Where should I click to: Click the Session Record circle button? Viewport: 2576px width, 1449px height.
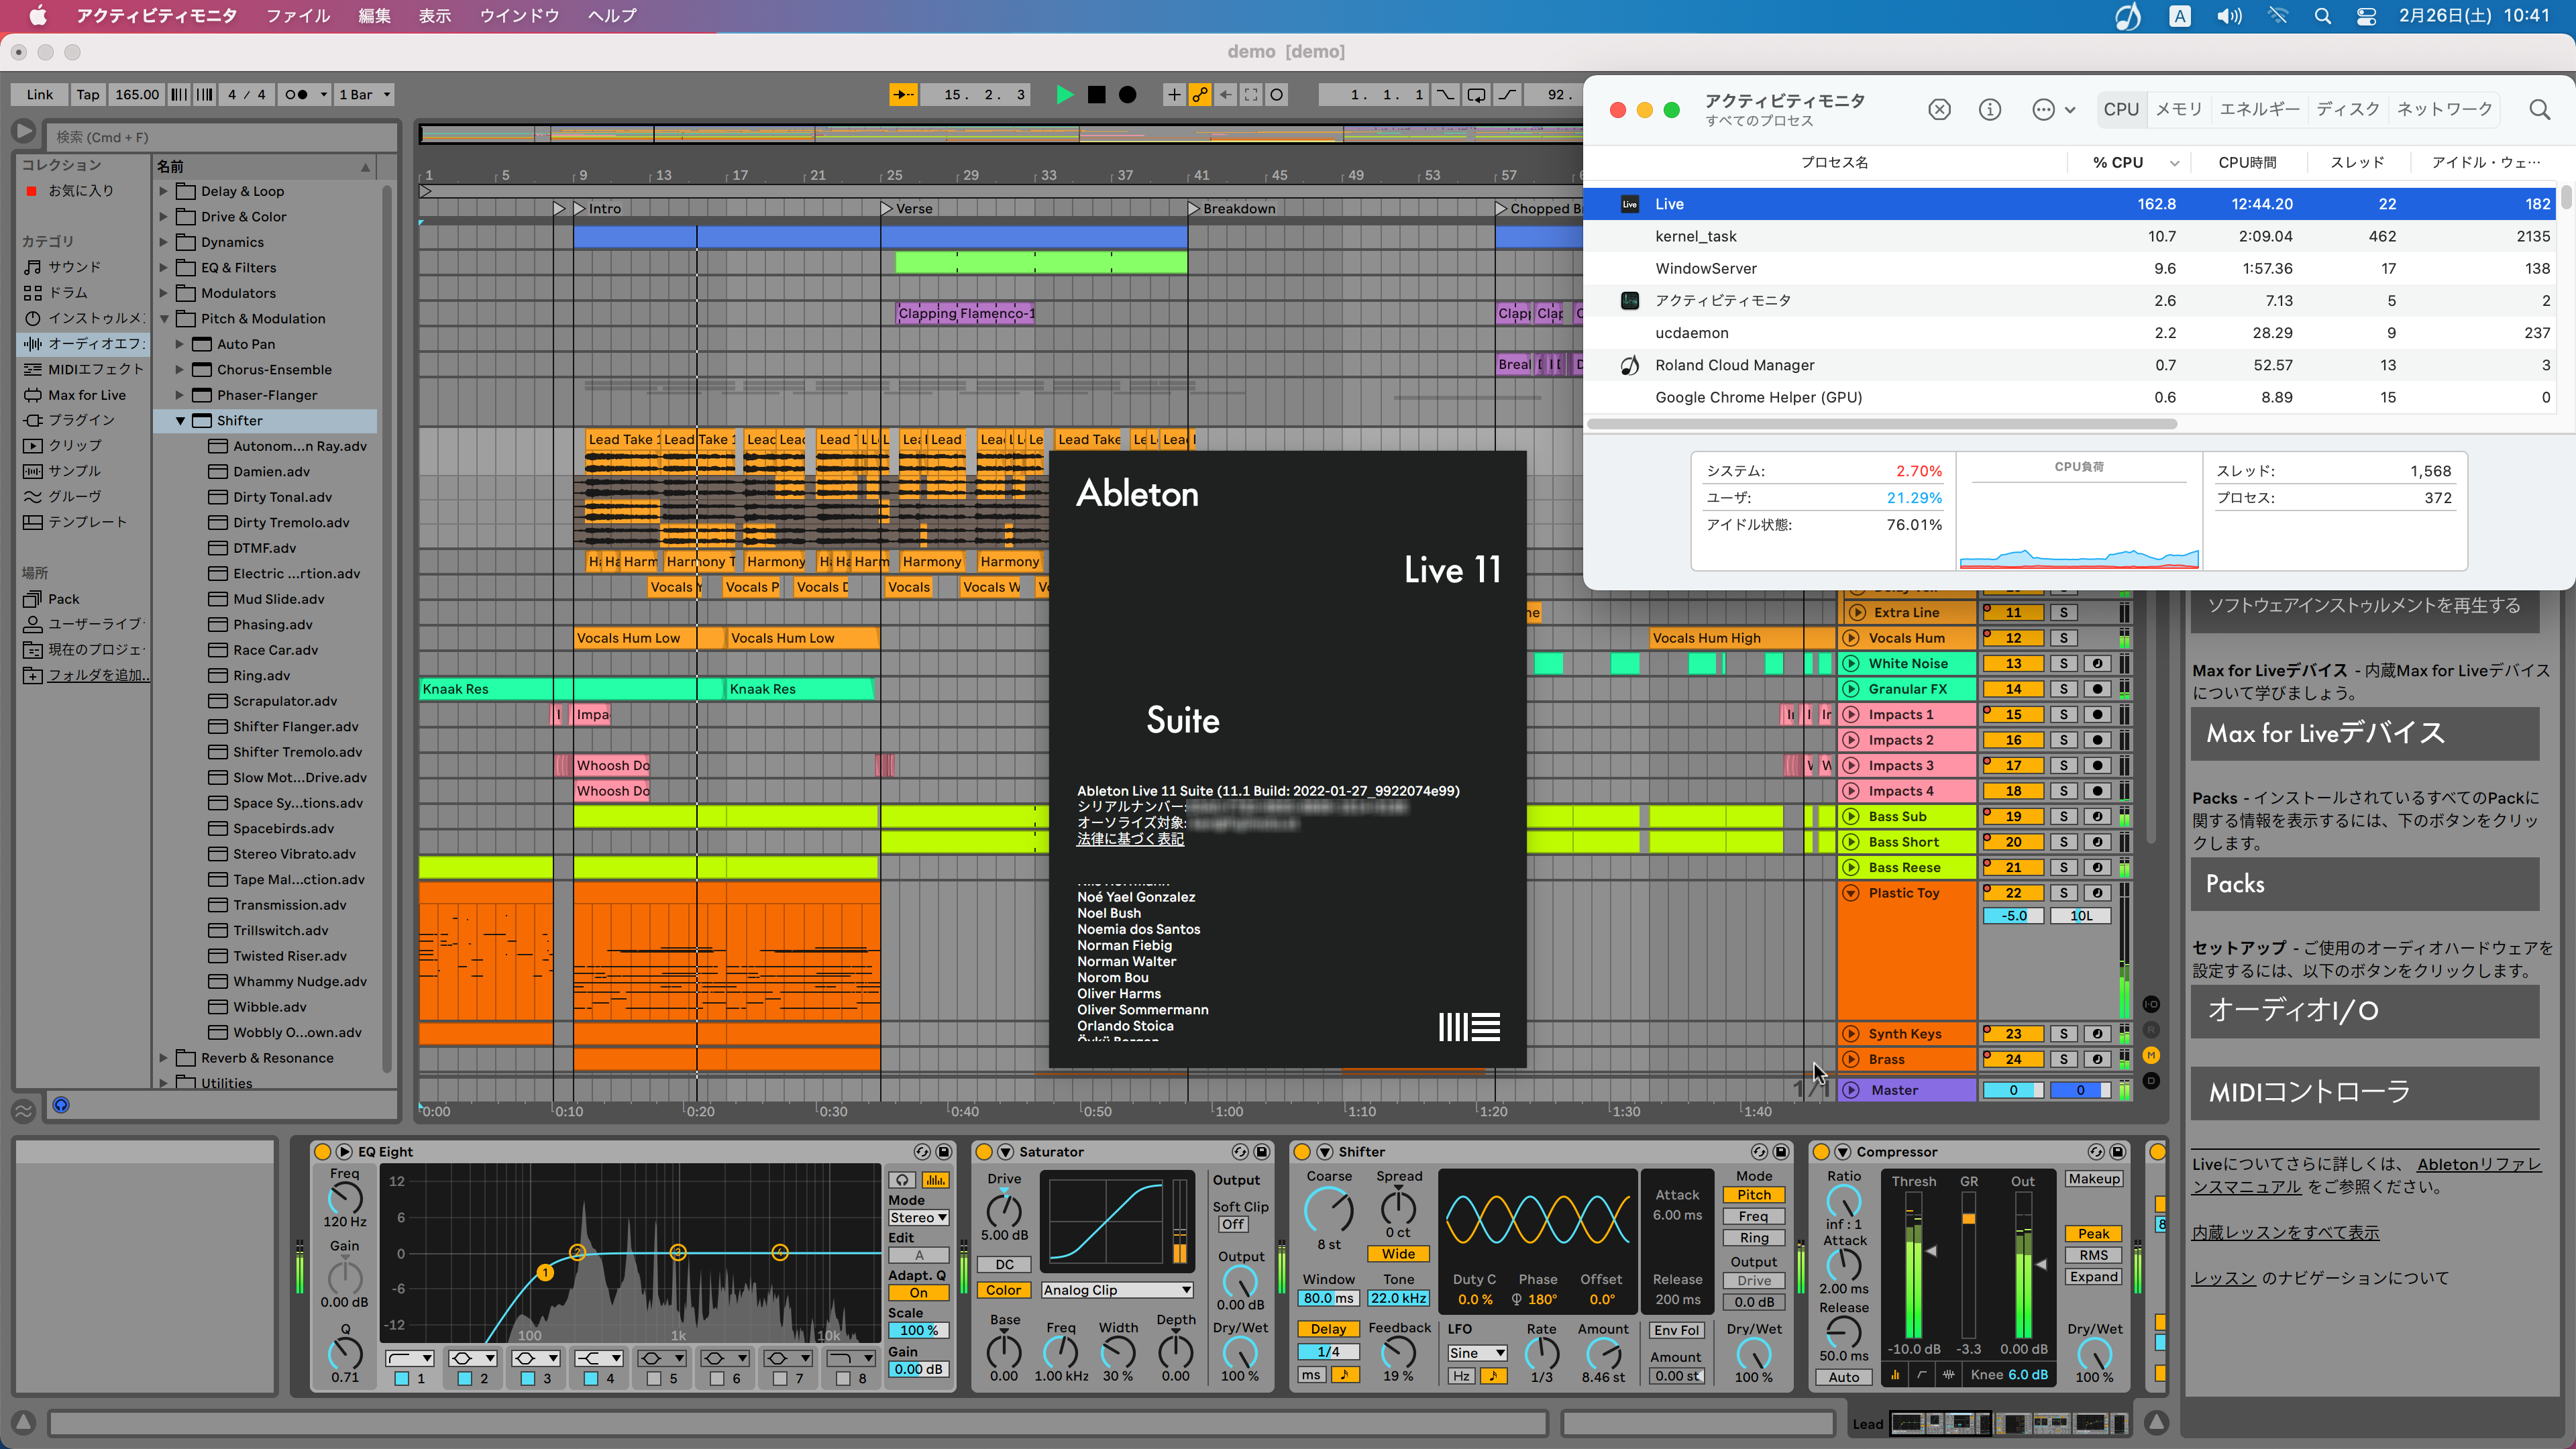pos(1277,95)
